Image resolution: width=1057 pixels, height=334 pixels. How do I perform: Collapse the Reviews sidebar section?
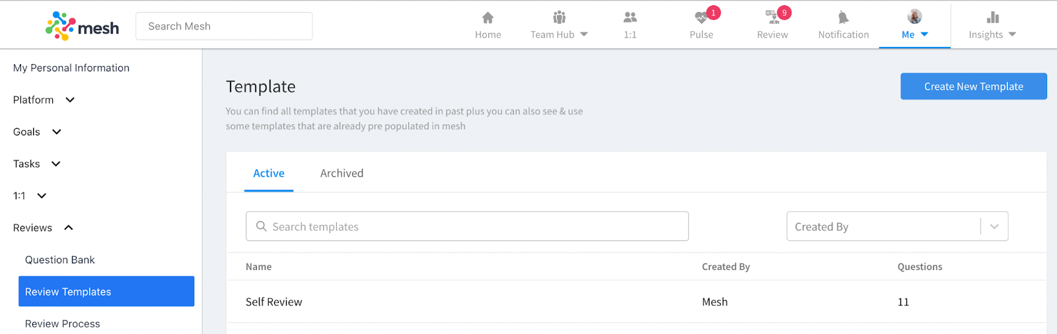(69, 228)
